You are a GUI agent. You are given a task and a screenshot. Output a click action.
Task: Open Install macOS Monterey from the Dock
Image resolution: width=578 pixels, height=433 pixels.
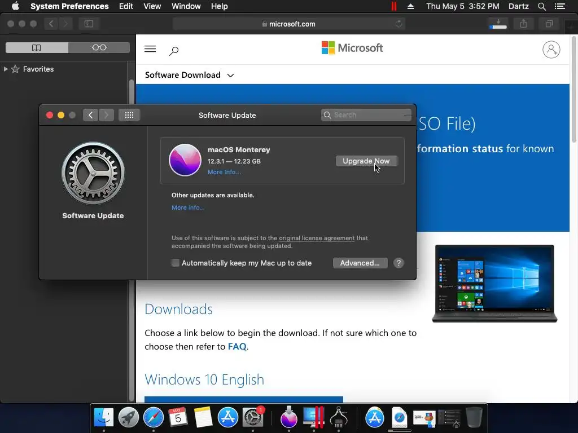click(x=288, y=417)
